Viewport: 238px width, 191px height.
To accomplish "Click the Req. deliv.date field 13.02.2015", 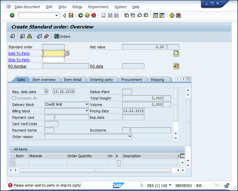I will point(64,92).
